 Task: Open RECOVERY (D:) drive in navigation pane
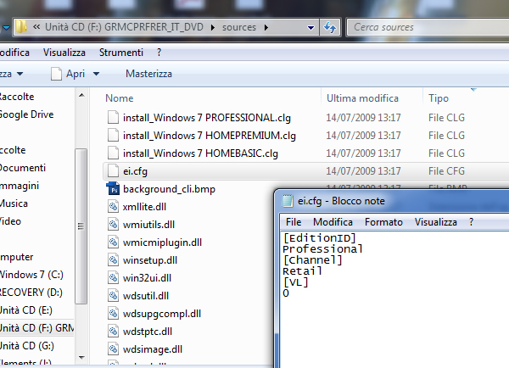[x=31, y=293]
